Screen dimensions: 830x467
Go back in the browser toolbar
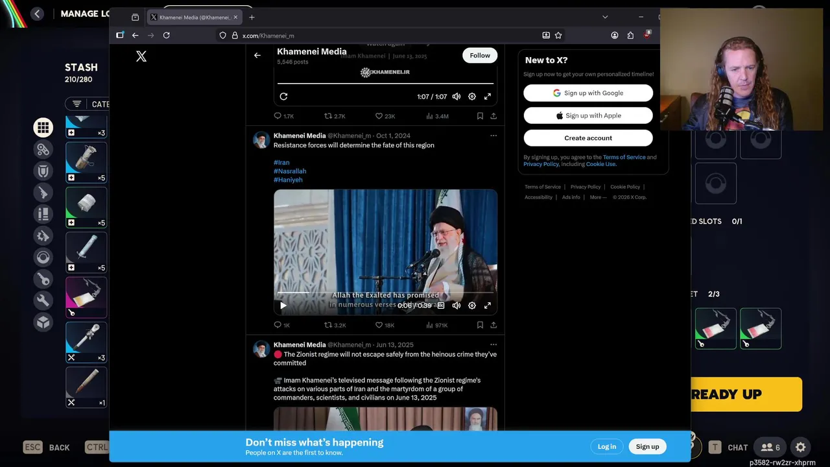[x=135, y=36]
